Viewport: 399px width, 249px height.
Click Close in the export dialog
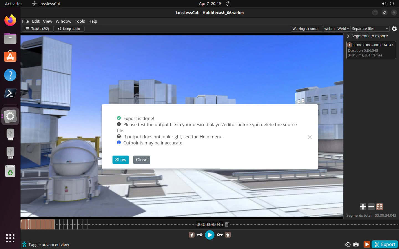[142, 160]
